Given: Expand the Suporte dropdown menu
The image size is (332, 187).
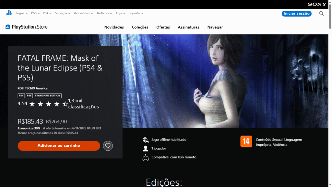Looking at the screenshot, I should click(x=136, y=13).
